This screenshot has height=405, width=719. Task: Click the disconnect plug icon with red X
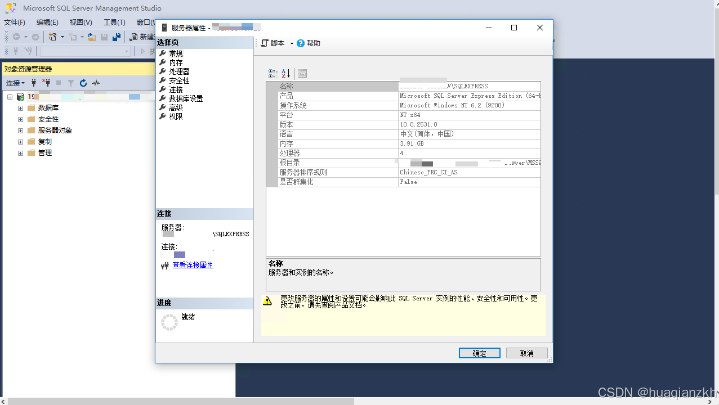click(46, 83)
